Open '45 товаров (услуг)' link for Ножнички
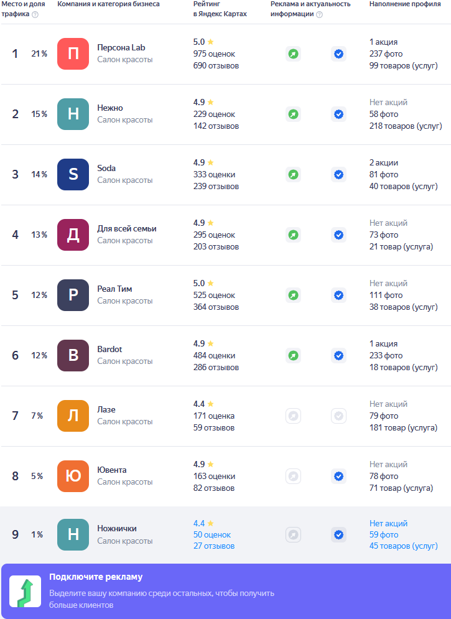 403,546
